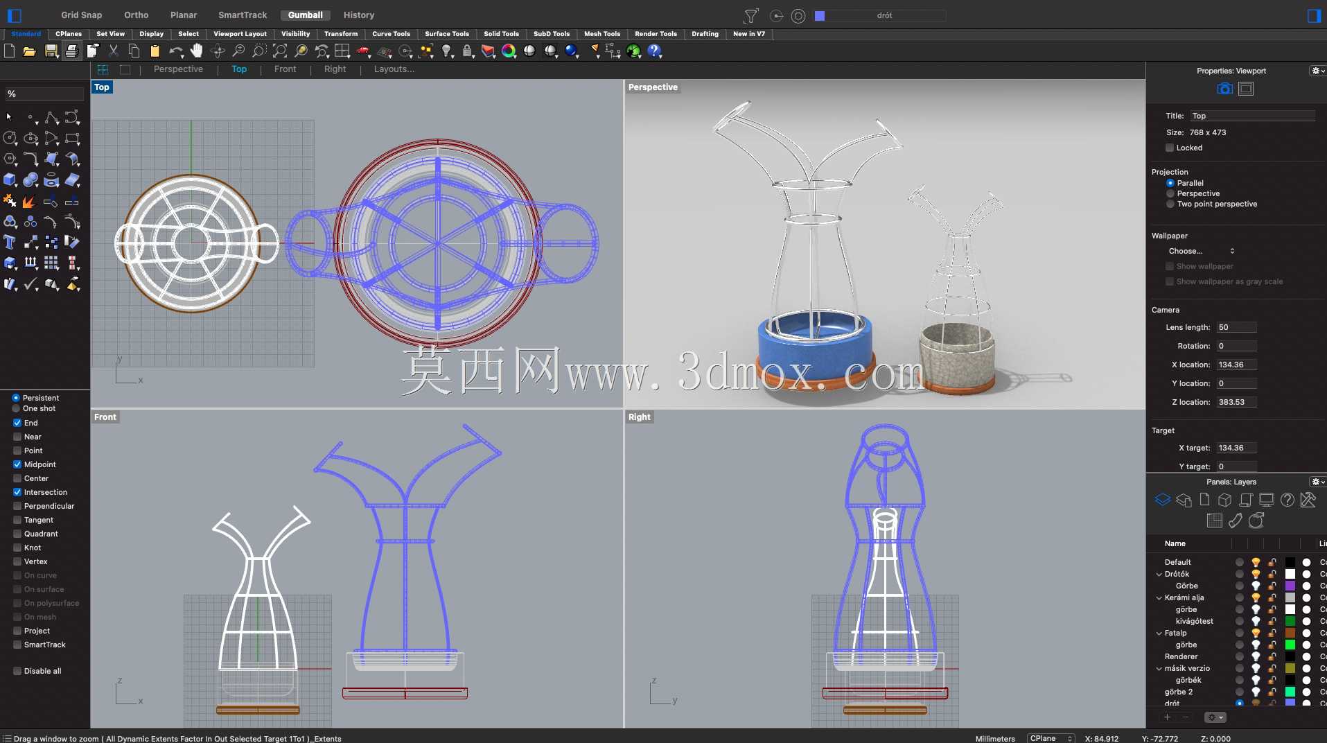Enable the Center osnap checkbox
Screen dimensions: 1327x743
click(x=17, y=478)
